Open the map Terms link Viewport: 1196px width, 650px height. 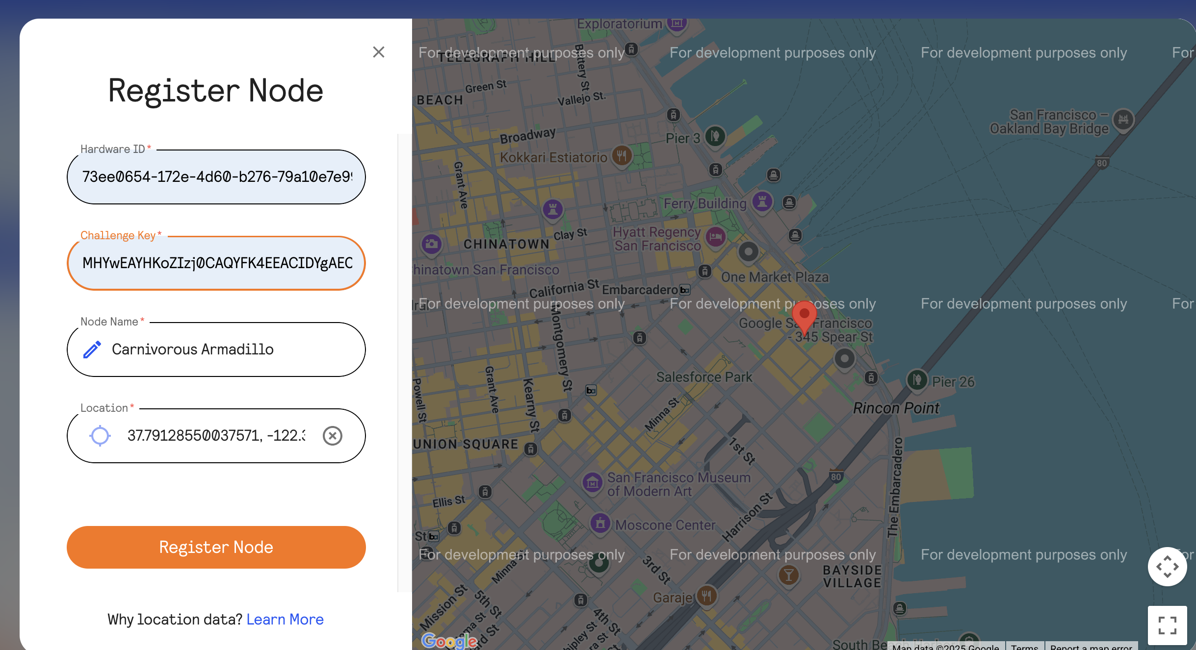pos(1024,647)
